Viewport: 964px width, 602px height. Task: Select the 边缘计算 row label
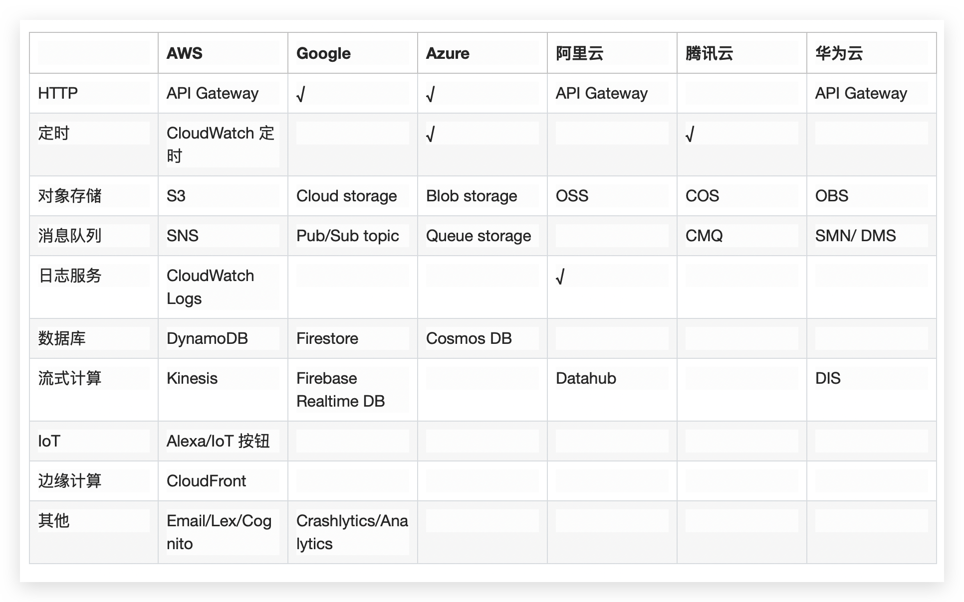pyautogui.click(x=70, y=481)
